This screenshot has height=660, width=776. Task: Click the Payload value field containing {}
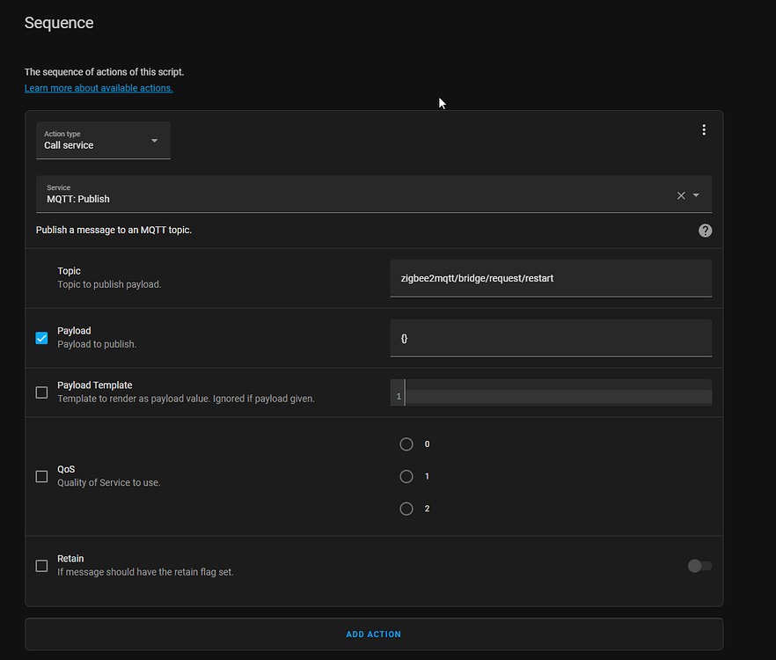click(x=551, y=338)
